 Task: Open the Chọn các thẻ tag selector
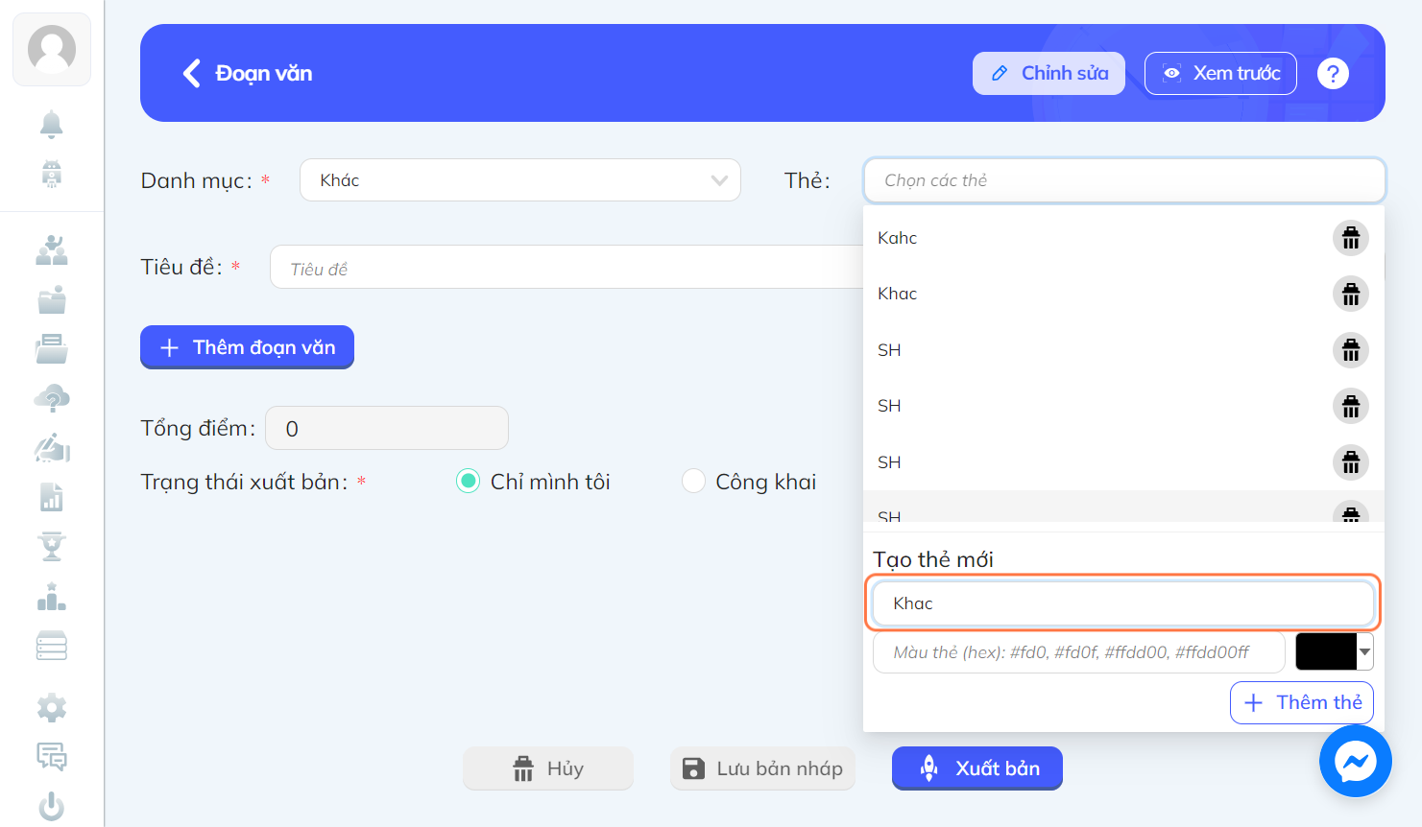(x=1124, y=180)
